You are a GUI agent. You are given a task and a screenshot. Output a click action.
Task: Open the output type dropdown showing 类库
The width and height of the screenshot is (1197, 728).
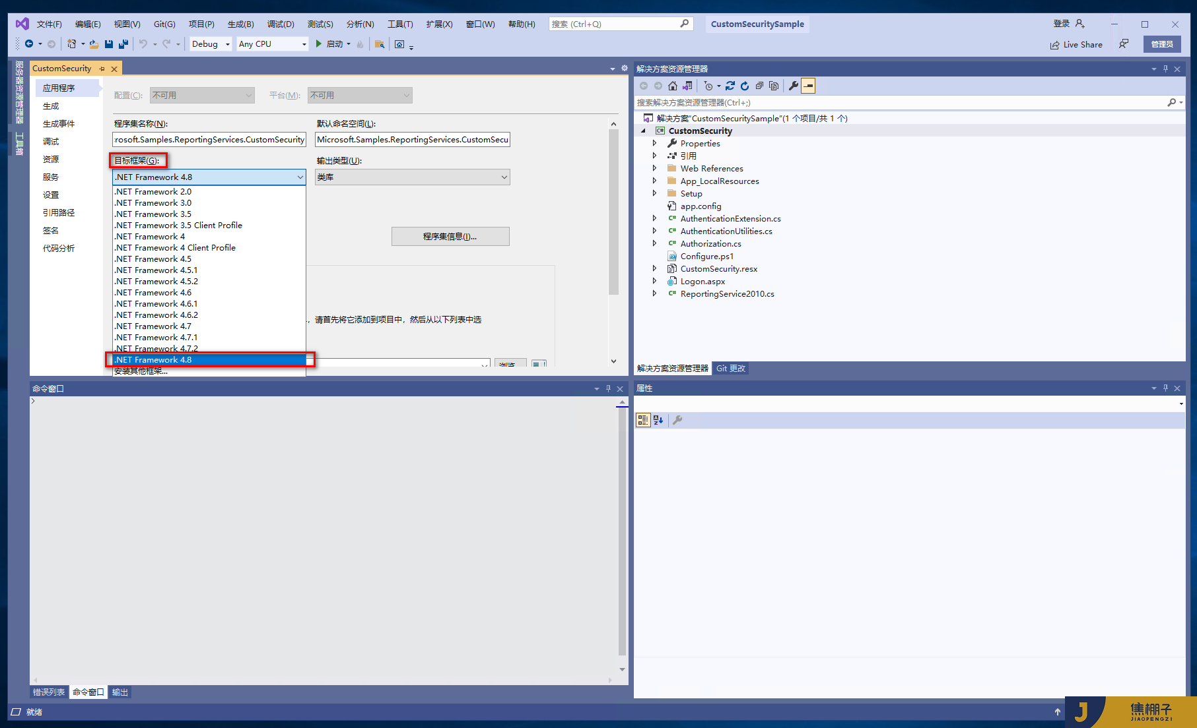click(x=413, y=177)
